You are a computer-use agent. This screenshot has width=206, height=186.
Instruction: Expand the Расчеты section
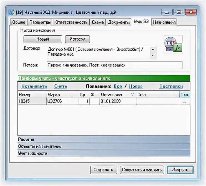104,139
